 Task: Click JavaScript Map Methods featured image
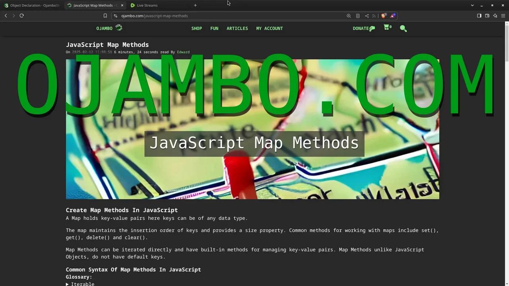pos(253,129)
